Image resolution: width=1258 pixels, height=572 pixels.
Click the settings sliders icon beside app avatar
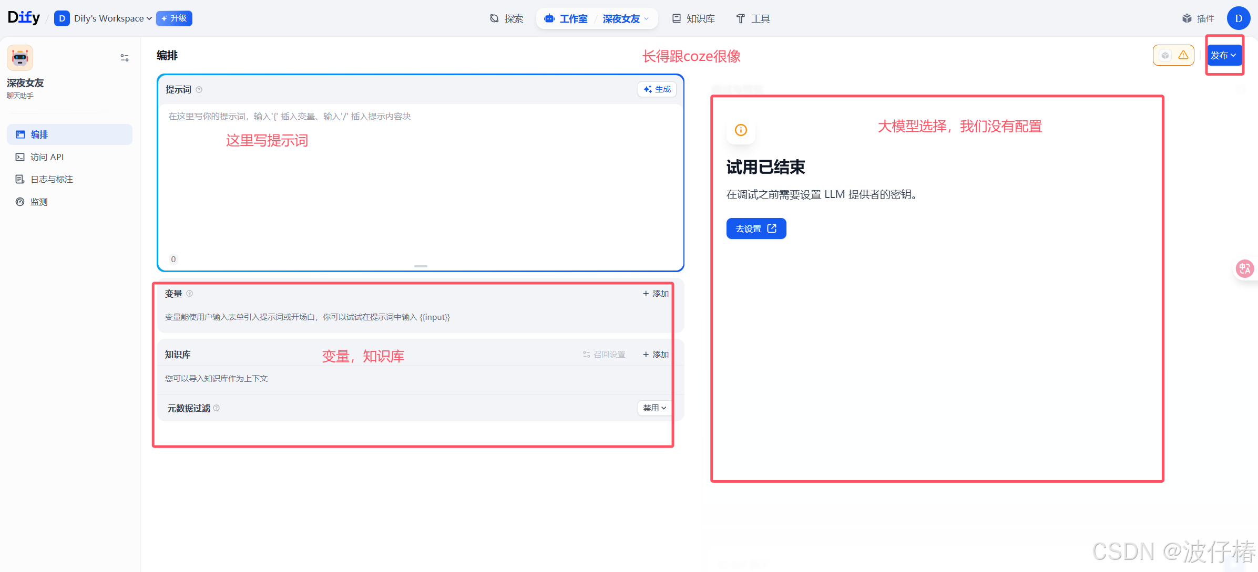tap(124, 58)
